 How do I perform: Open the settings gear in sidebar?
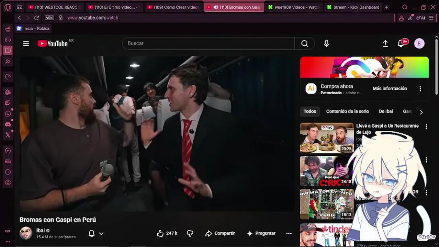(8, 183)
